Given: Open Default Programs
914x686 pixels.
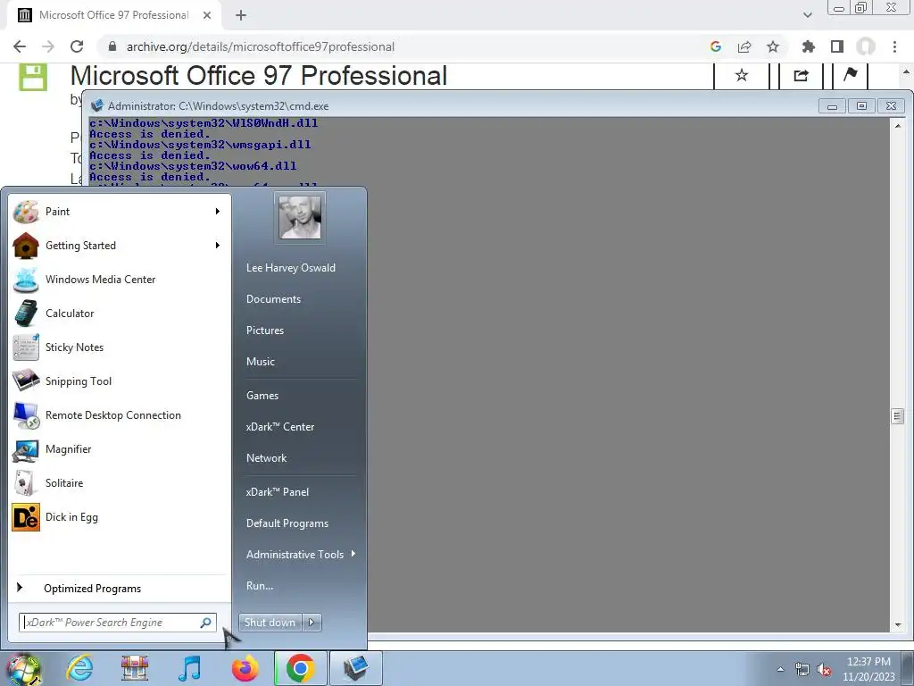Looking at the screenshot, I should pyautogui.click(x=287, y=523).
